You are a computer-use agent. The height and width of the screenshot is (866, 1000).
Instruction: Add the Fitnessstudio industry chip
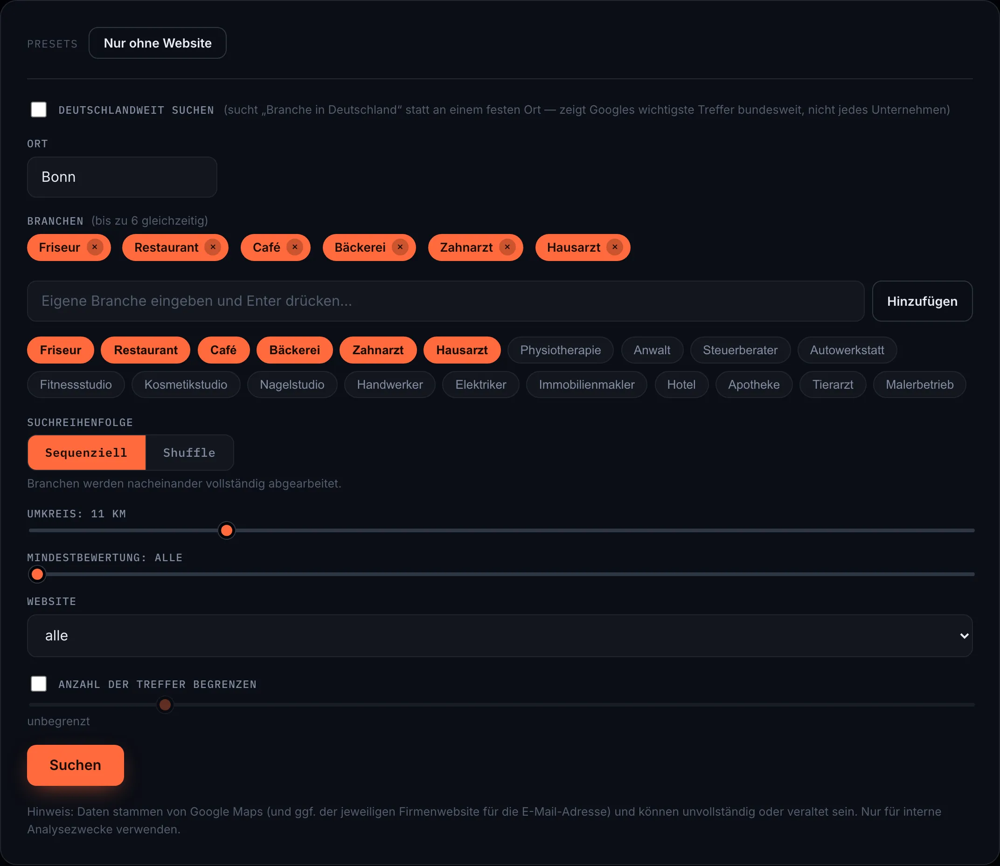pyautogui.click(x=76, y=385)
